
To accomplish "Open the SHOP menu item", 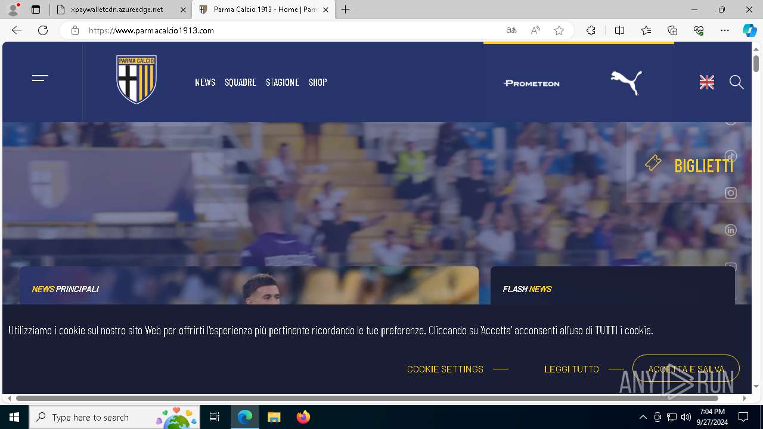I will [318, 82].
